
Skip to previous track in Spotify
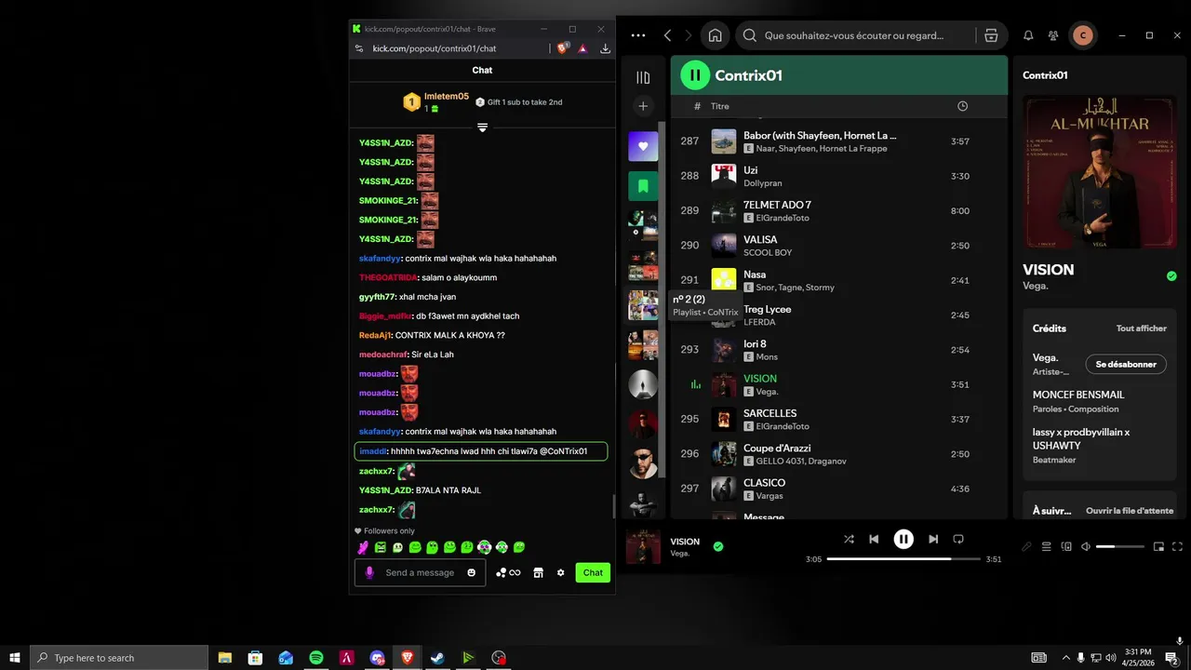[x=874, y=539]
